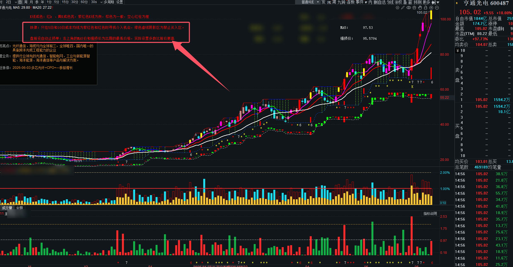This screenshot has height=267, width=513.
Task: Open the 30s interval dropdown arrow
Action: [x=101, y=2]
